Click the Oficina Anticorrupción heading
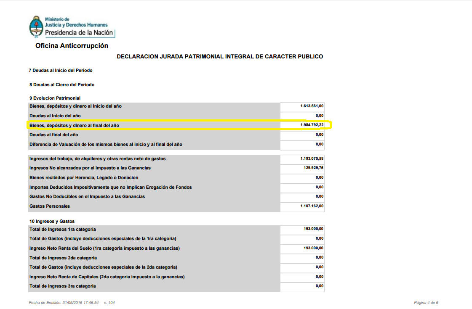Screen dimensions: 472x309 (72, 46)
